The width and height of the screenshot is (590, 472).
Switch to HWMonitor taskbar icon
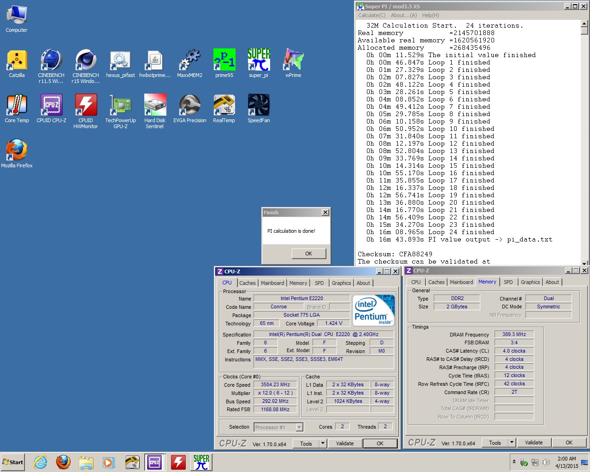point(178,462)
